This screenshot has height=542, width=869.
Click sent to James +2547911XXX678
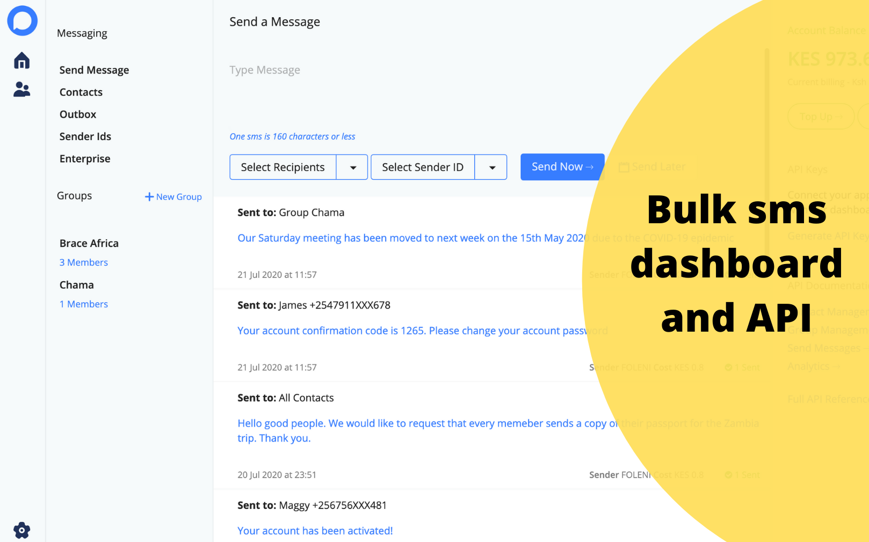[x=314, y=305]
